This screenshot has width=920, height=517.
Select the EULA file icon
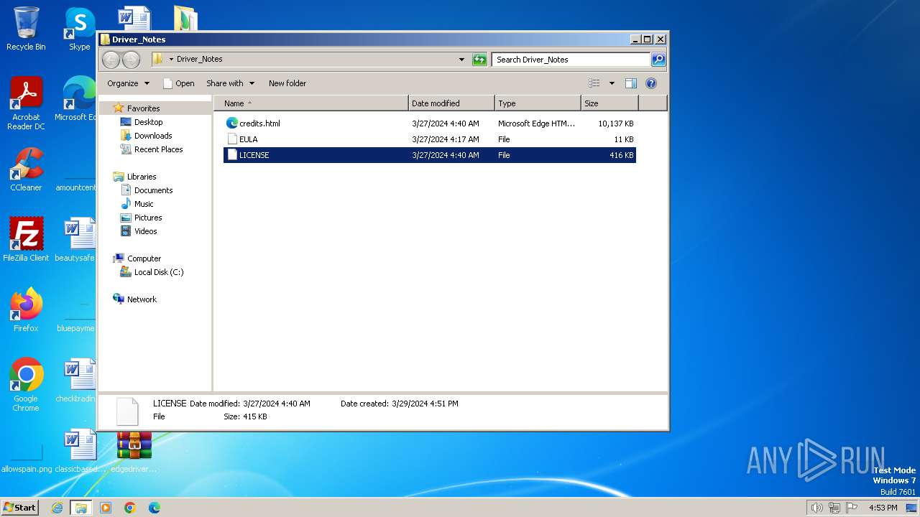(232, 139)
